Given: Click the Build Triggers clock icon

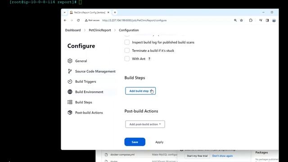Looking at the screenshot, I should (x=70, y=81).
